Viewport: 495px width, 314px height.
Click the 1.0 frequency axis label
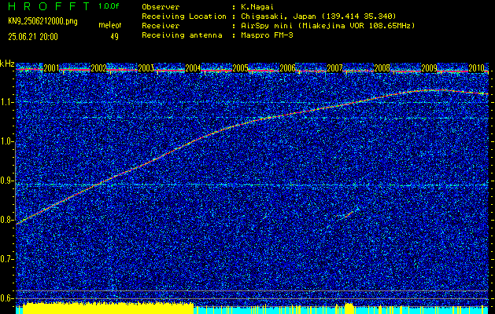tap(7, 141)
